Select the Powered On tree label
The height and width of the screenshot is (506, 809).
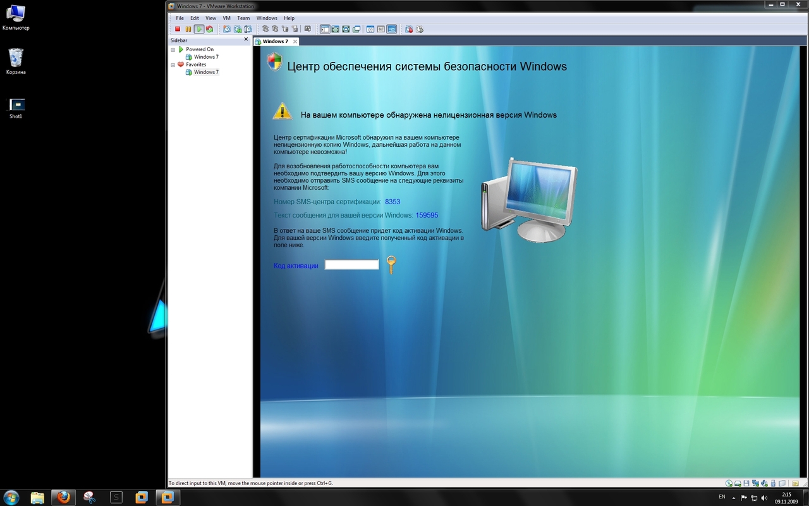coord(200,49)
